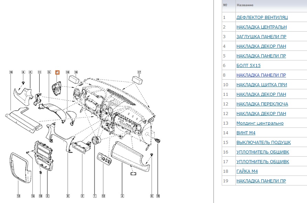Click callout number 3 below the diagram
The height and width of the screenshot is (203, 307).
pos(83,196)
